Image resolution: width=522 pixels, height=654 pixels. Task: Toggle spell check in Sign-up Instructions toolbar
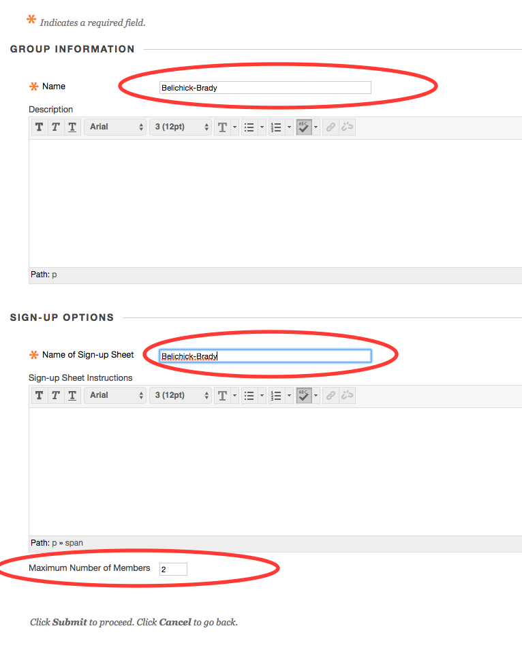coord(304,395)
